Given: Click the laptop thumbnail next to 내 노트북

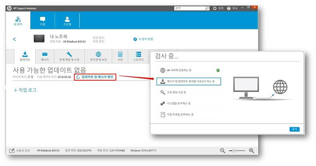Looking at the screenshot, I should [x=39, y=38].
